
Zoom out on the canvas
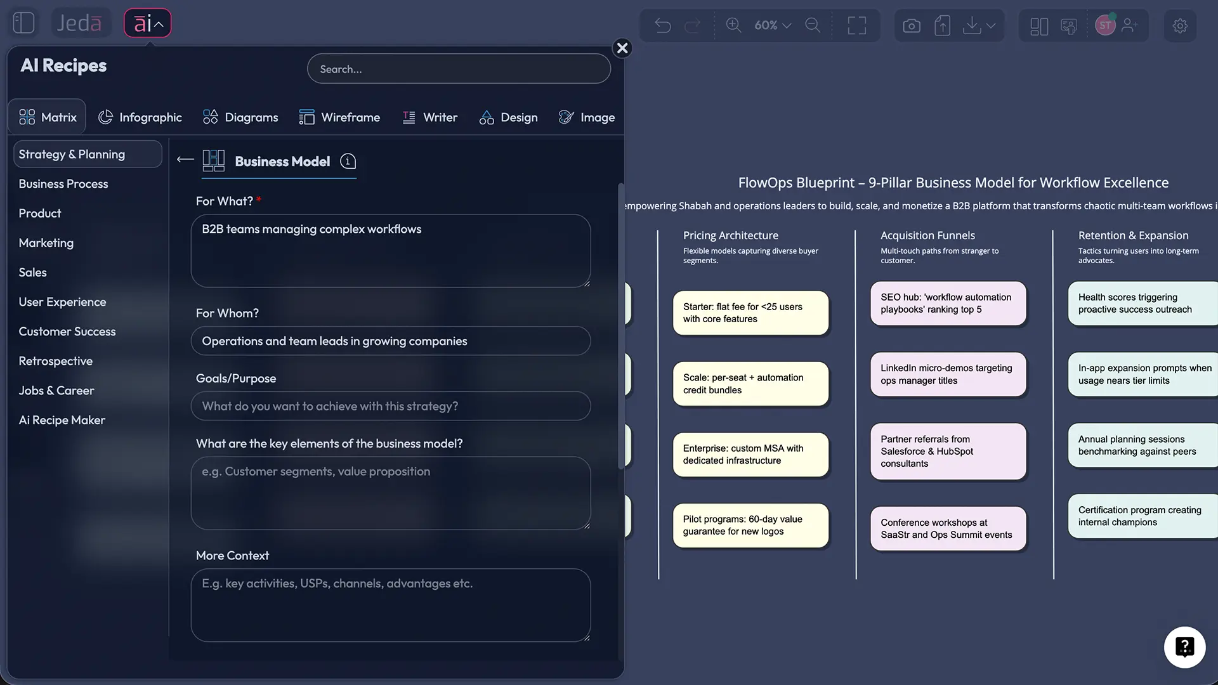(x=813, y=25)
